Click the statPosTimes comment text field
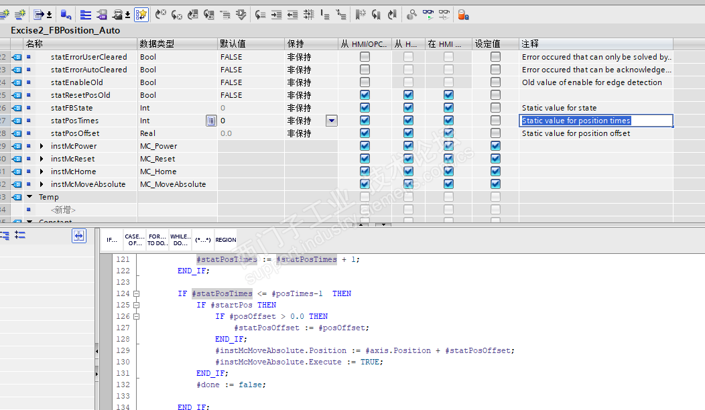This screenshot has width=705, height=410. 596,121
